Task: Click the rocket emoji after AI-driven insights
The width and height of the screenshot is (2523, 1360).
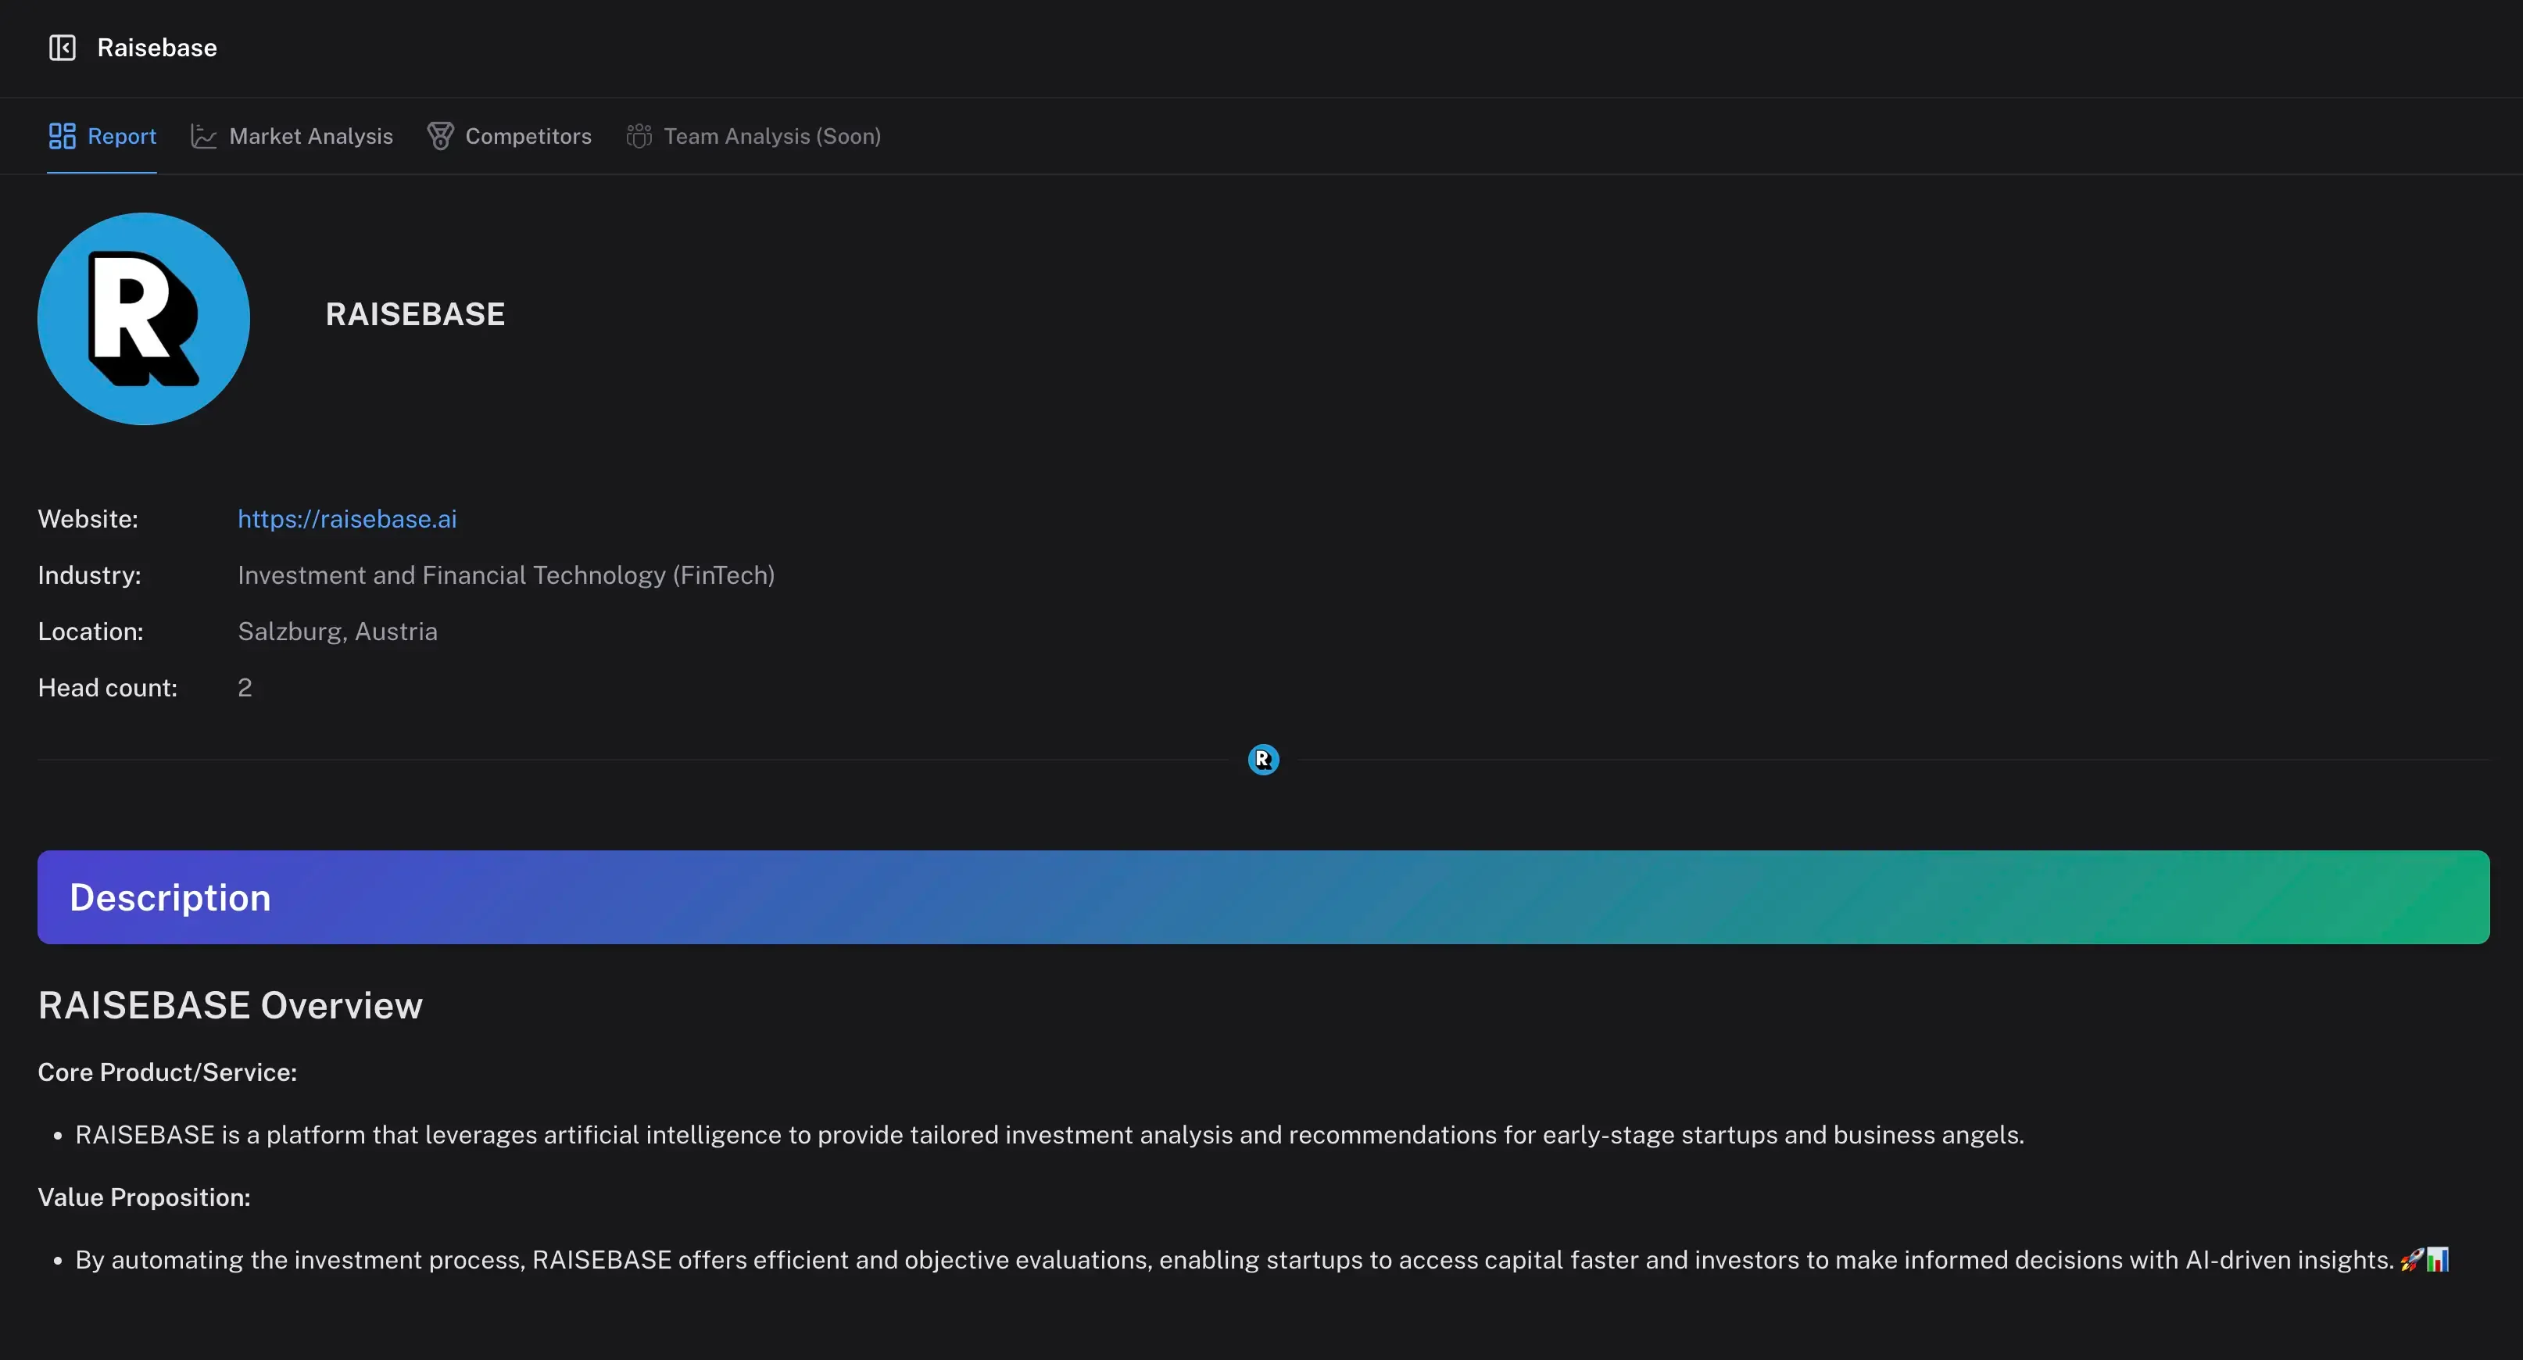Action: [x=2410, y=1260]
